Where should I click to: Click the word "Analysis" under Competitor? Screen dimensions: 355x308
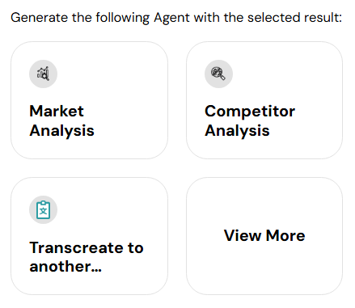[237, 131]
